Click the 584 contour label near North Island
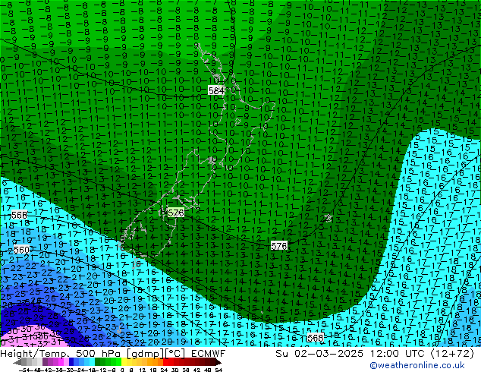The width and height of the screenshot is (481, 372). (x=216, y=91)
